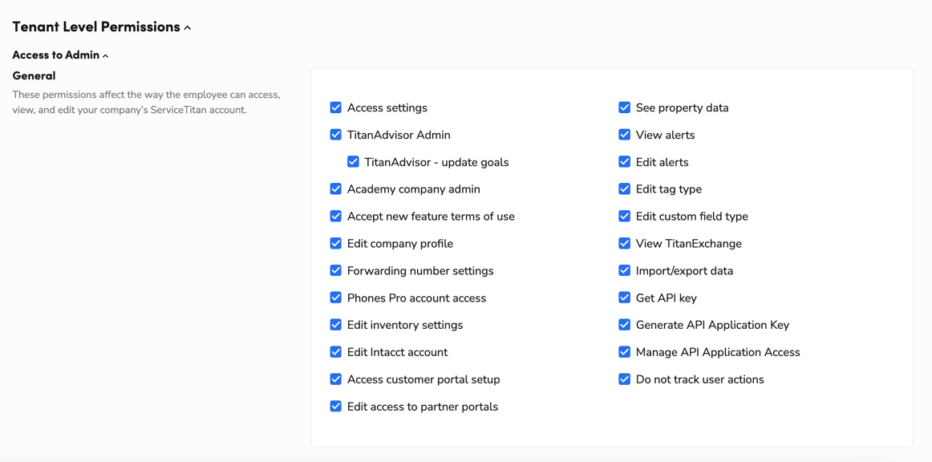Toggle the Generate API Application Key checkbox
Image resolution: width=932 pixels, height=462 pixels.
click(624, 325)
